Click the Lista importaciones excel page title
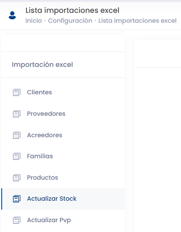Image resolution: width=181 pixels, height=232 pixels. 72,10
